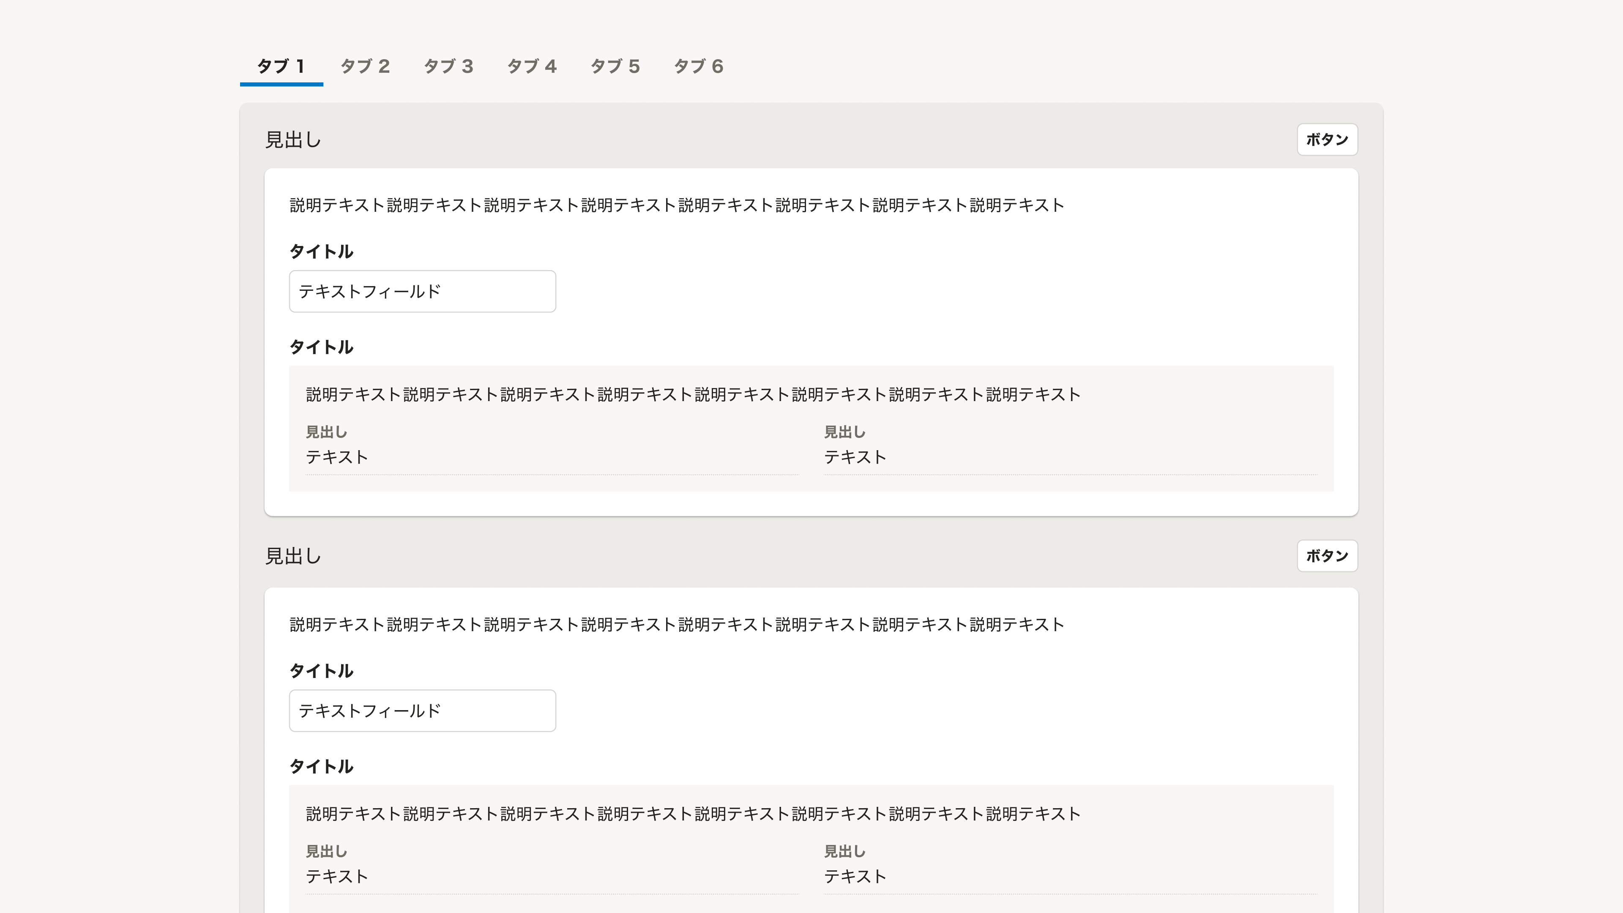Click the left small 見出し label in second card

326,852
